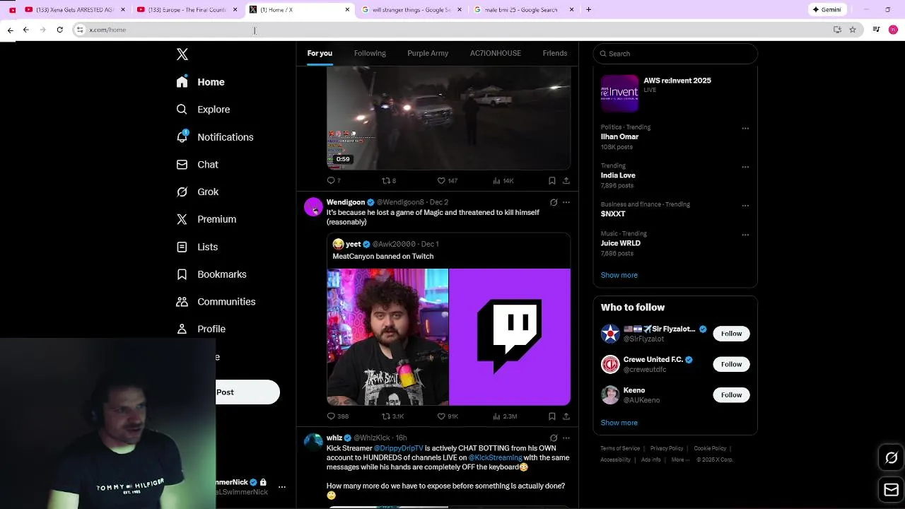The height and width of the screenshot is (509, 905).
Task: Share the video post with 14K views
Action: 566,181
